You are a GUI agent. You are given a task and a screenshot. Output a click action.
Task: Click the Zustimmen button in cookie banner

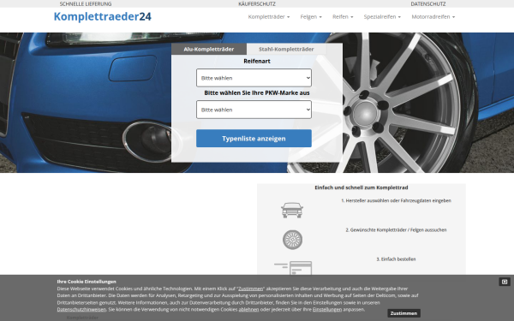point(403,313)
